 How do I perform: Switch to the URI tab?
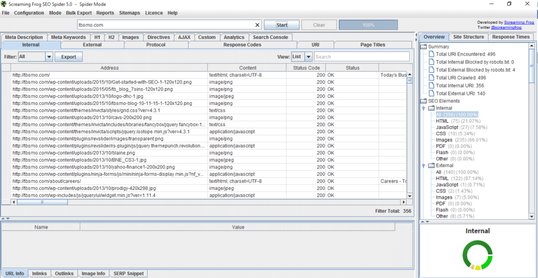[315, 45]
